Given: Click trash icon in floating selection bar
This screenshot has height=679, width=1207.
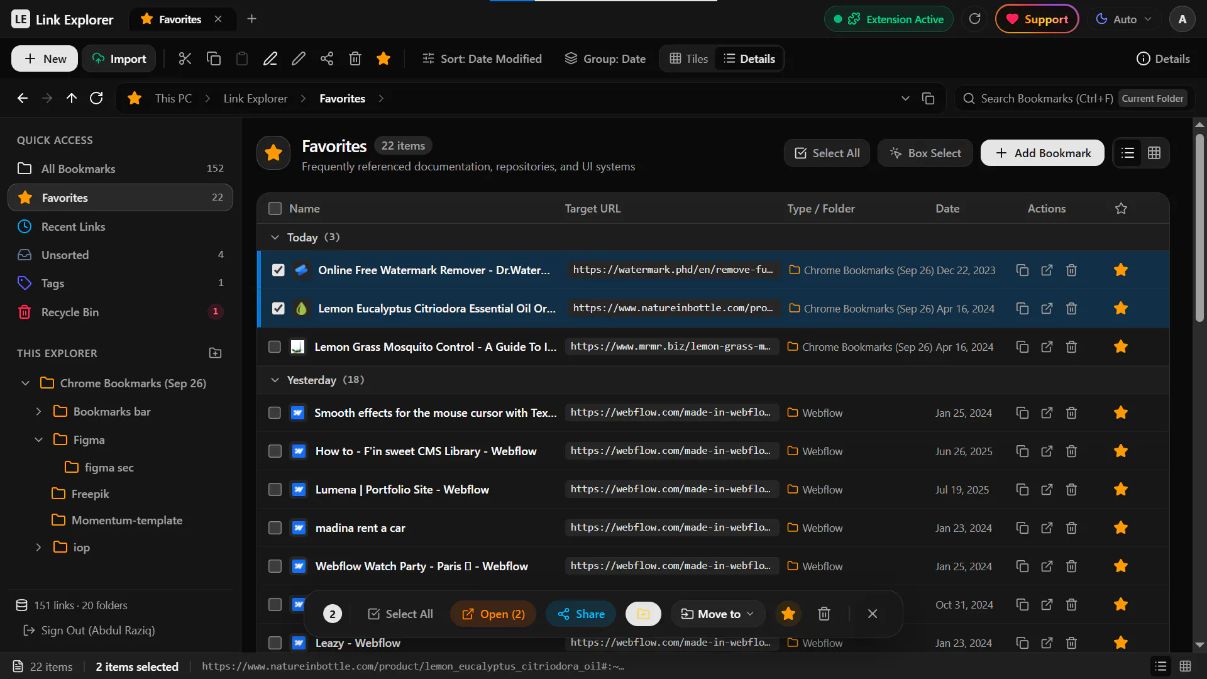Looking at the screenshot, I should click(x=824, y=614).
